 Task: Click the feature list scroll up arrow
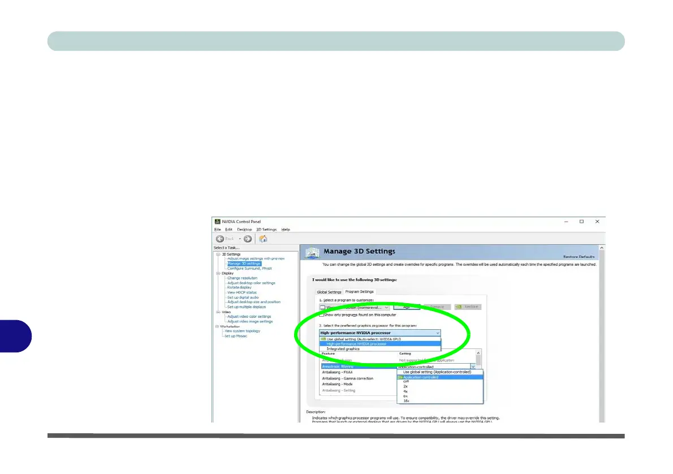[x=478, y=353]
